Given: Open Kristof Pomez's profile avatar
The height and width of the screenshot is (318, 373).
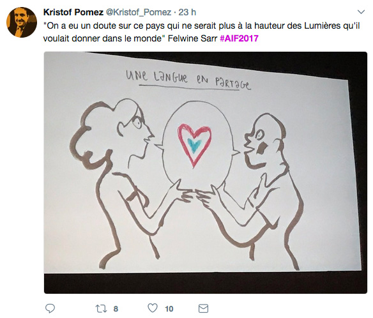Looking at the screenshot, I should click(22, 22).
